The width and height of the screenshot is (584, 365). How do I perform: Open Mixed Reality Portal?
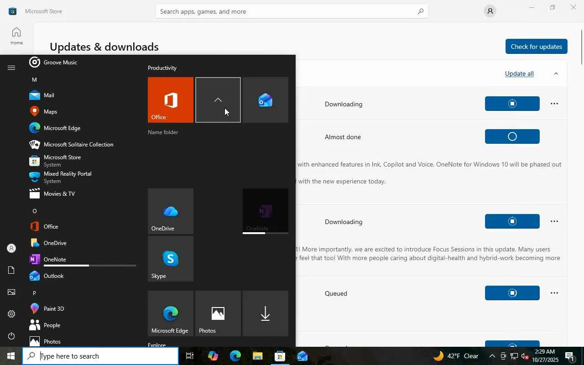(82, 177)
